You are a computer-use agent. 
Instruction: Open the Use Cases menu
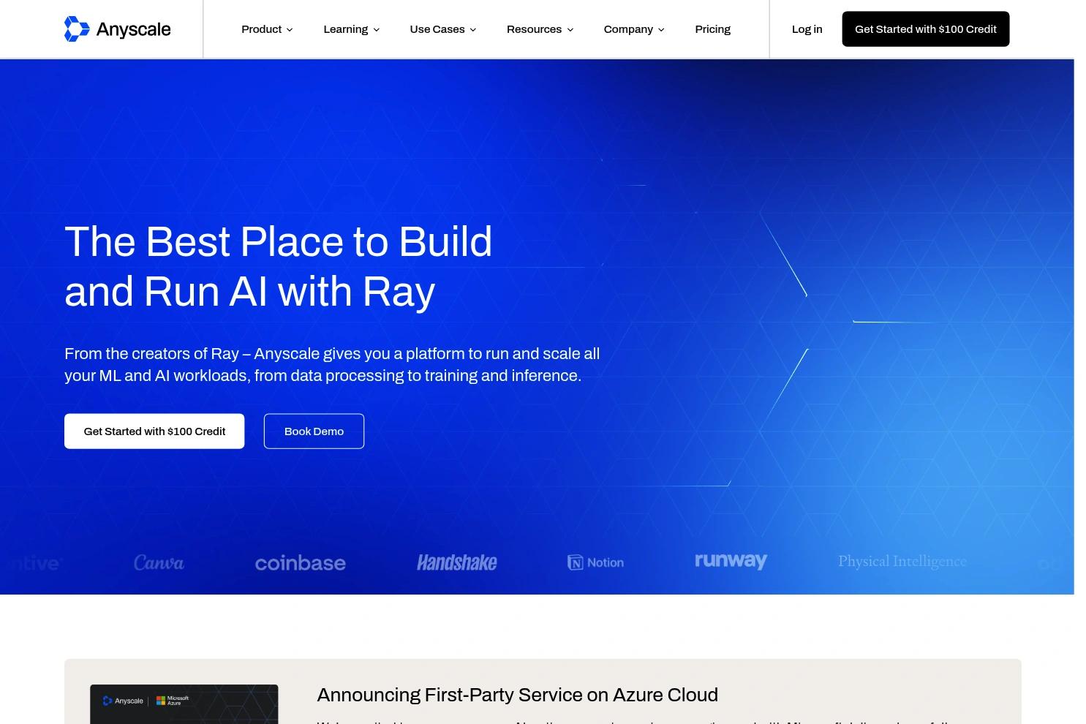click(x=443, y=29)
